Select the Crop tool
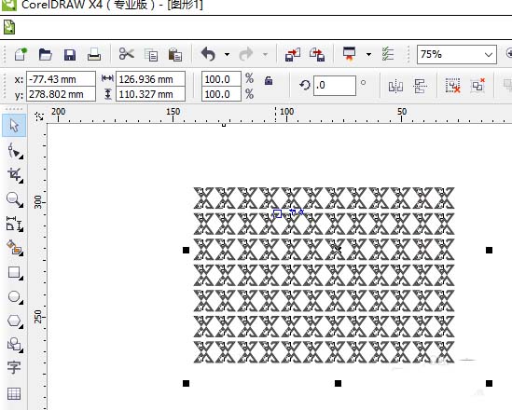The height and width of the screenshot is (410, 512). 15,175
